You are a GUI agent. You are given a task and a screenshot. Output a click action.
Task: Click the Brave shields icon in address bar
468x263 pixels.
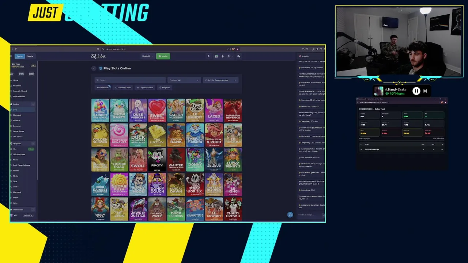point(233,49)
